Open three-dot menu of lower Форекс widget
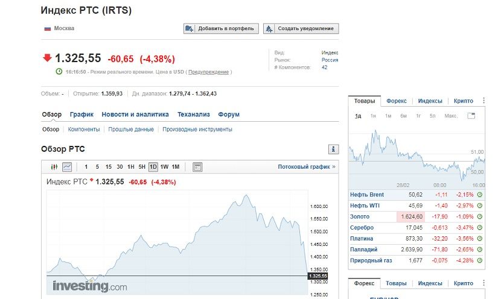The image size is (501, 299). (x=483, y=283)
